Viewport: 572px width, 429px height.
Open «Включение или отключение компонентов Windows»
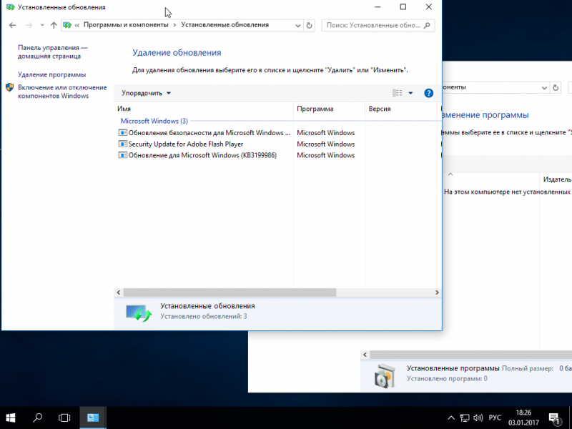[x=62, y=92]
